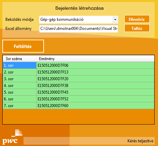The height and width of the screenshot is (146, 158).
Task: Click the PwC logo
Action: pyautogui.click(x=12, y=137)
